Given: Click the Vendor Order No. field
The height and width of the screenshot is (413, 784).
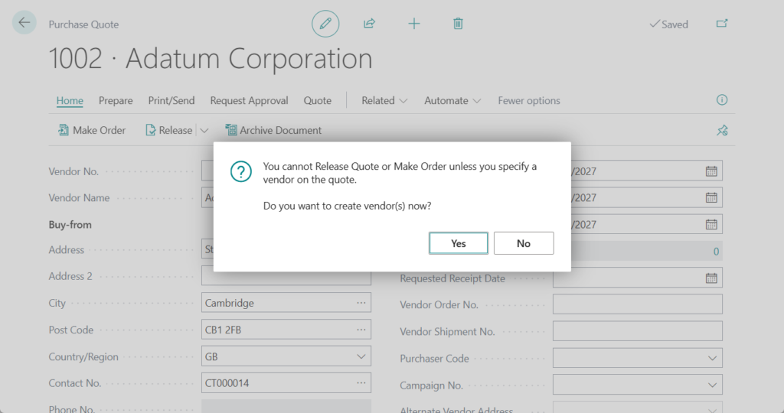Looking at the screenshot, I should point(637,304).
